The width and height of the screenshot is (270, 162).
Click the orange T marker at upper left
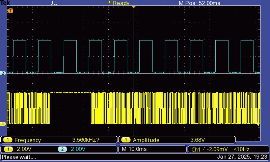[x=10, y=11]
